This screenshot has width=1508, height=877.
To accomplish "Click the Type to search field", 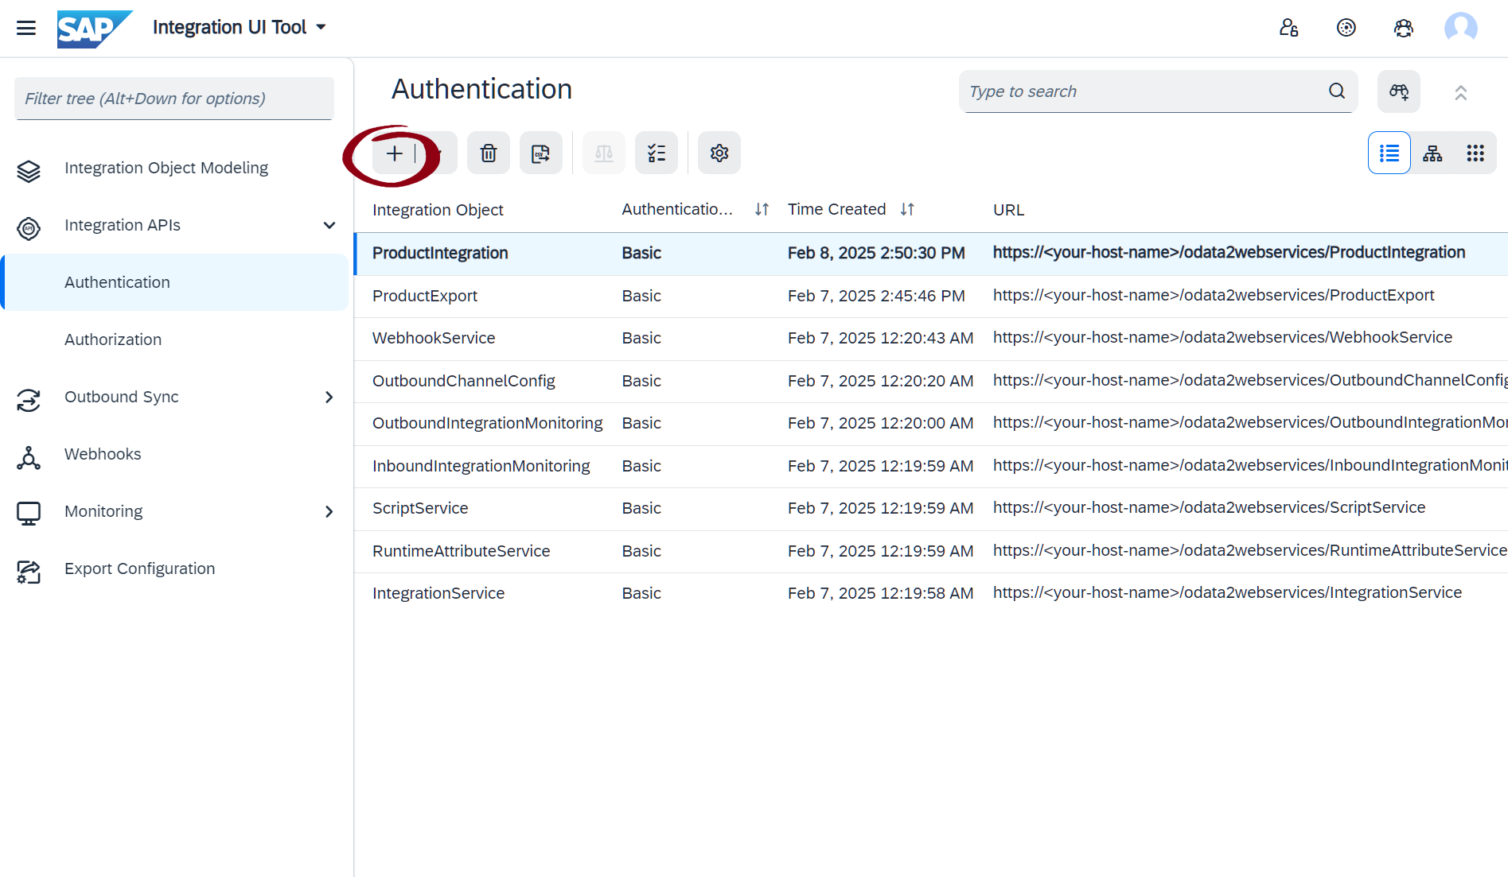I will click(x=1143, y=91).
